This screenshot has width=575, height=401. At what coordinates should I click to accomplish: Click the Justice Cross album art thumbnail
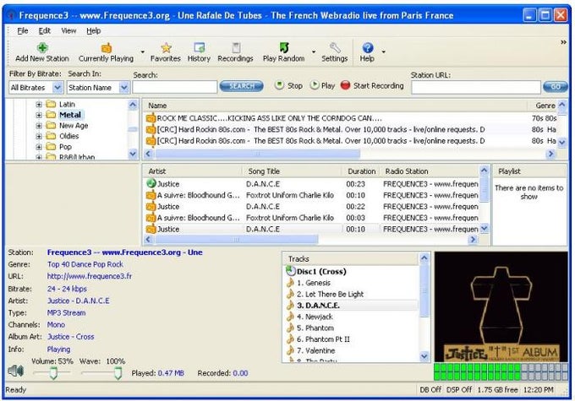(x=501, y=306)
